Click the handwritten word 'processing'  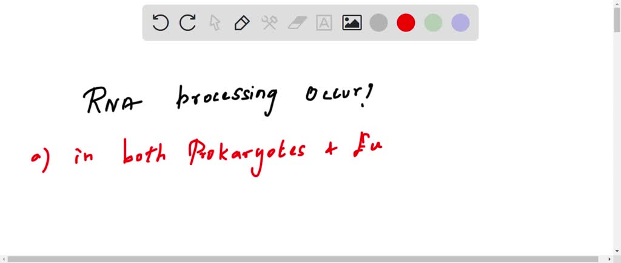pyautogui.click(x=226, y=99)
